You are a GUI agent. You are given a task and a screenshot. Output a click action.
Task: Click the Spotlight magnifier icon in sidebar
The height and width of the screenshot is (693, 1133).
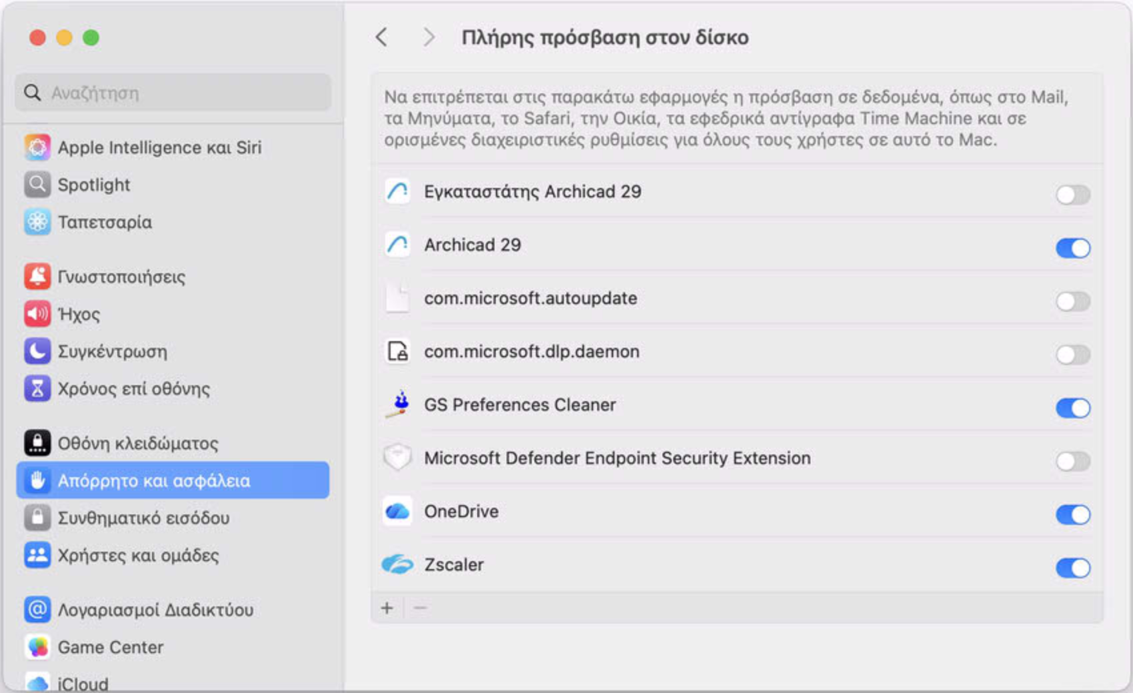37,185
